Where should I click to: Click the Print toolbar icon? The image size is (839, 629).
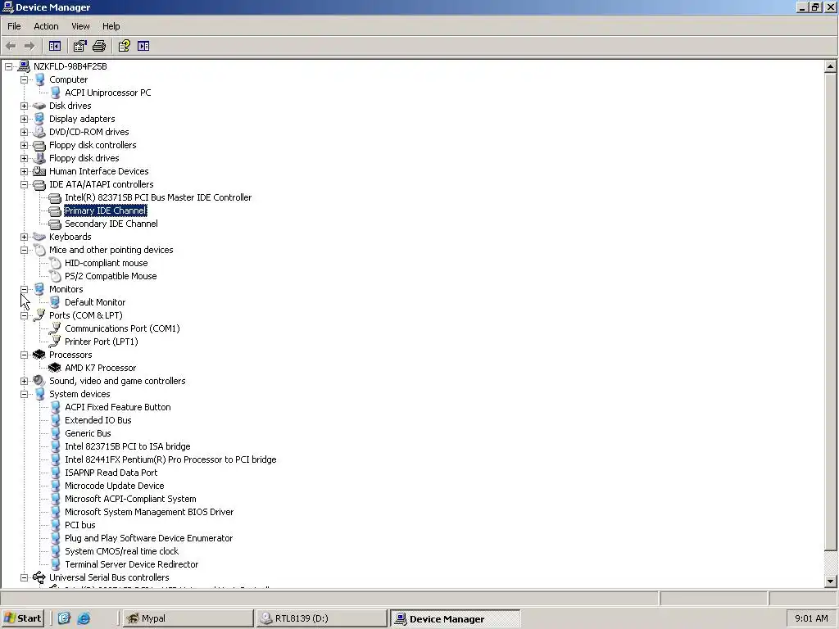tap(99, 46)
